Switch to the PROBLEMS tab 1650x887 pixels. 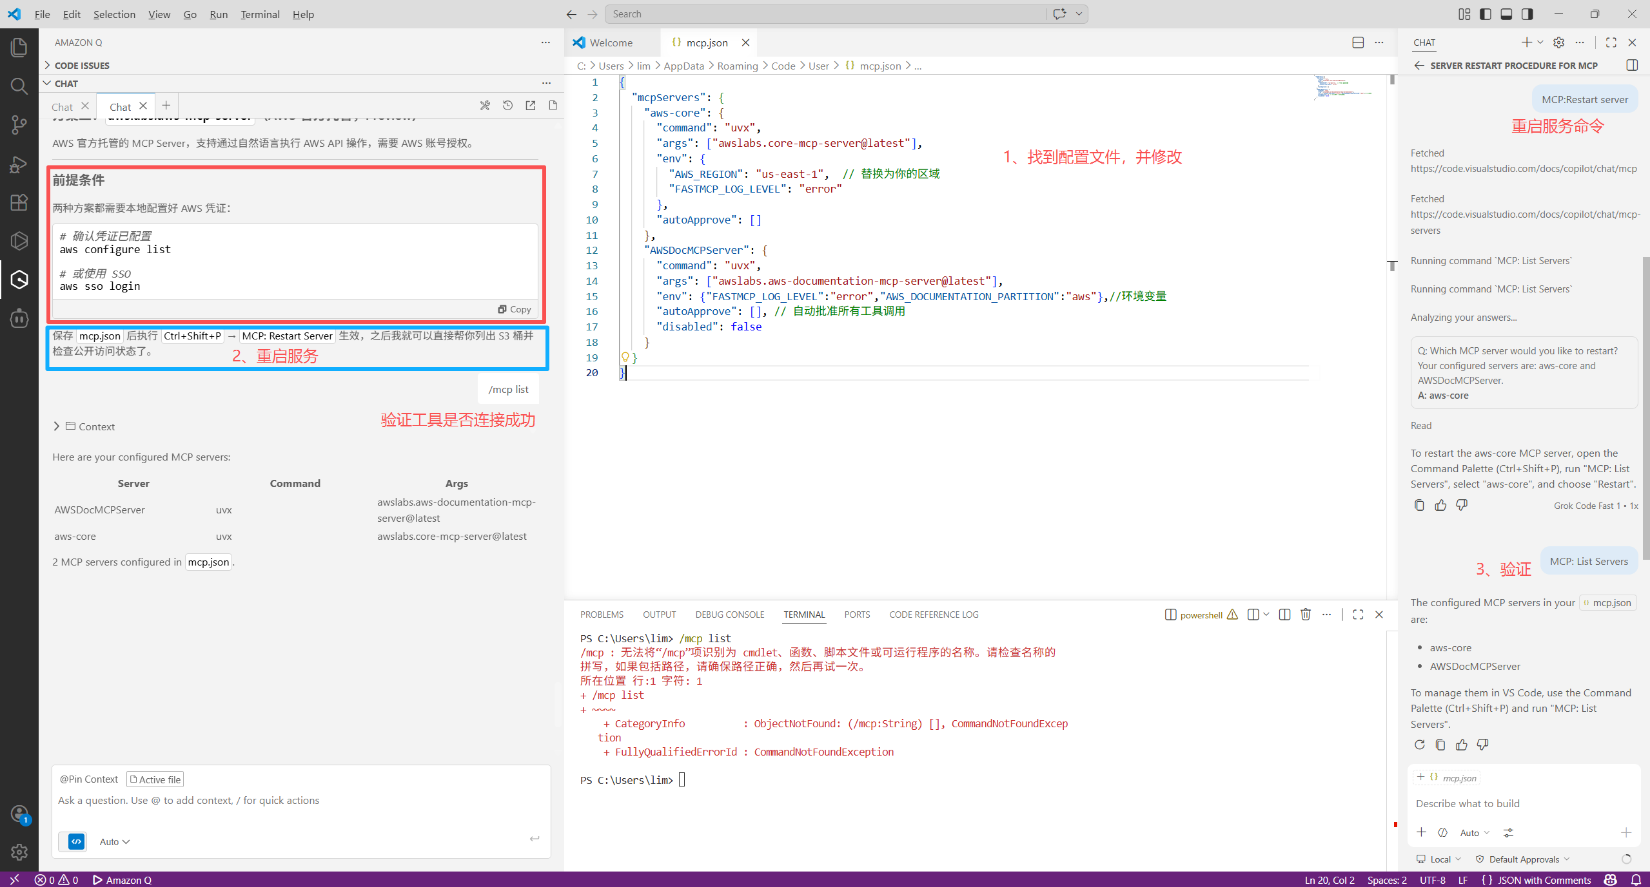pos(601,615)
